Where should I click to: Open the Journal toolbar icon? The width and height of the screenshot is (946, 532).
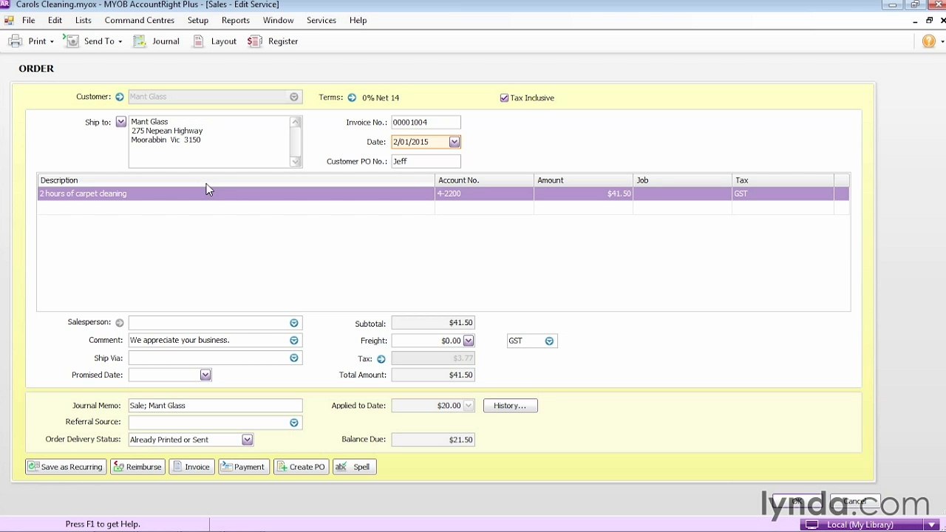click(140, 41)
